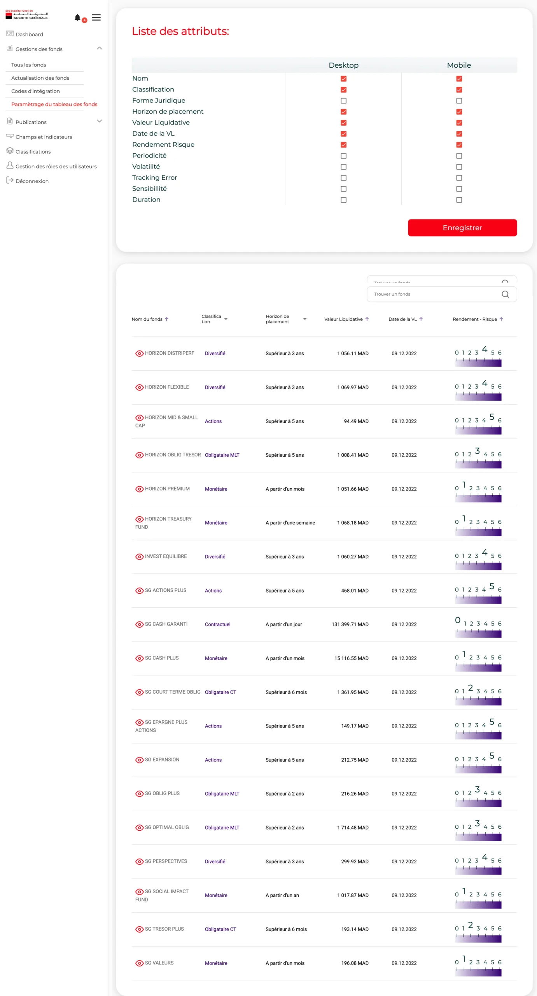Click value 131 399.71 MAD
Screen dimensions: 537x996
pos(350,624)
